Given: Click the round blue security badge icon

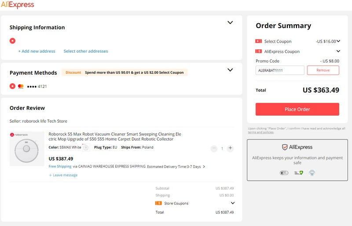Looking at the screenshot, I should coord(312,173).
